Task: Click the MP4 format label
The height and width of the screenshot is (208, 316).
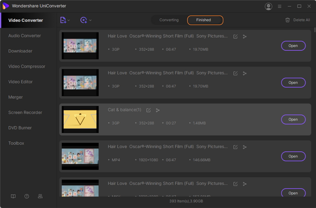Action: 116,160
